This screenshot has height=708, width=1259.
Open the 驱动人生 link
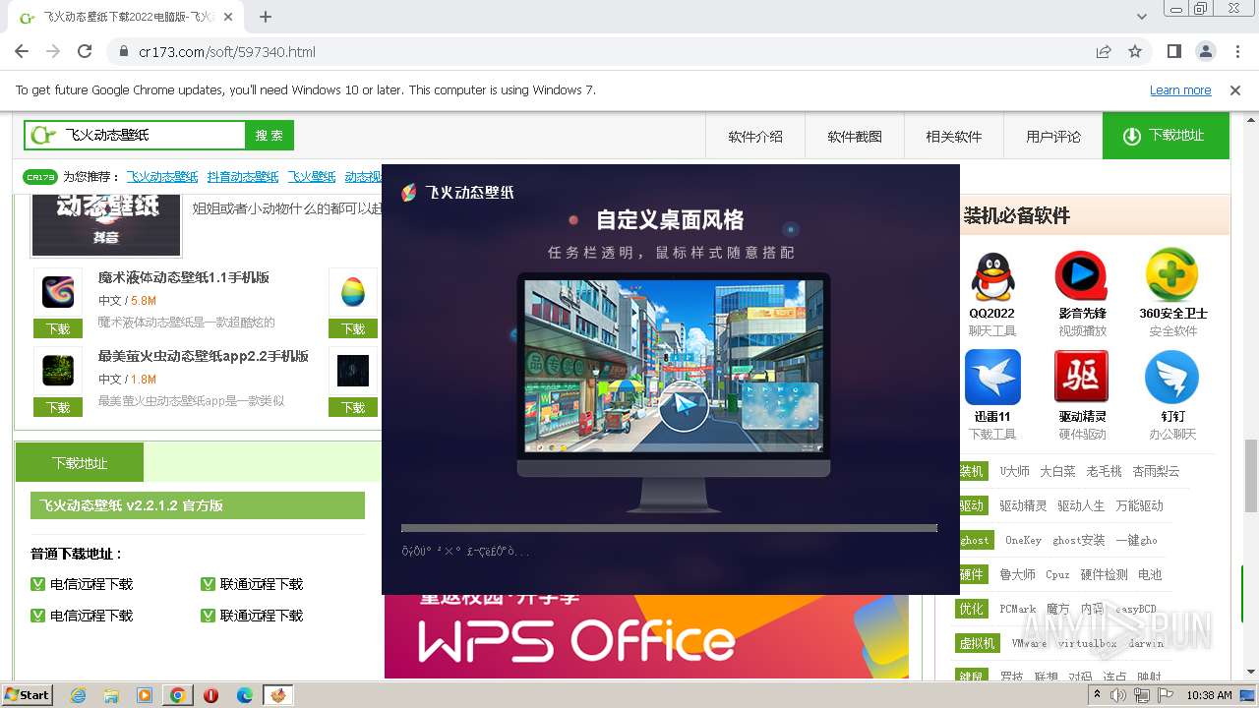coord(1081,505)
